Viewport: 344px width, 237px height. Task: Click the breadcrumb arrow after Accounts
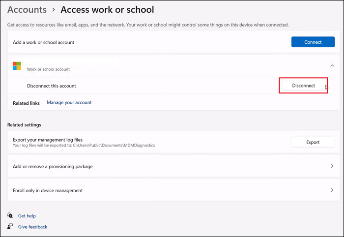click(x=54, y=10)
